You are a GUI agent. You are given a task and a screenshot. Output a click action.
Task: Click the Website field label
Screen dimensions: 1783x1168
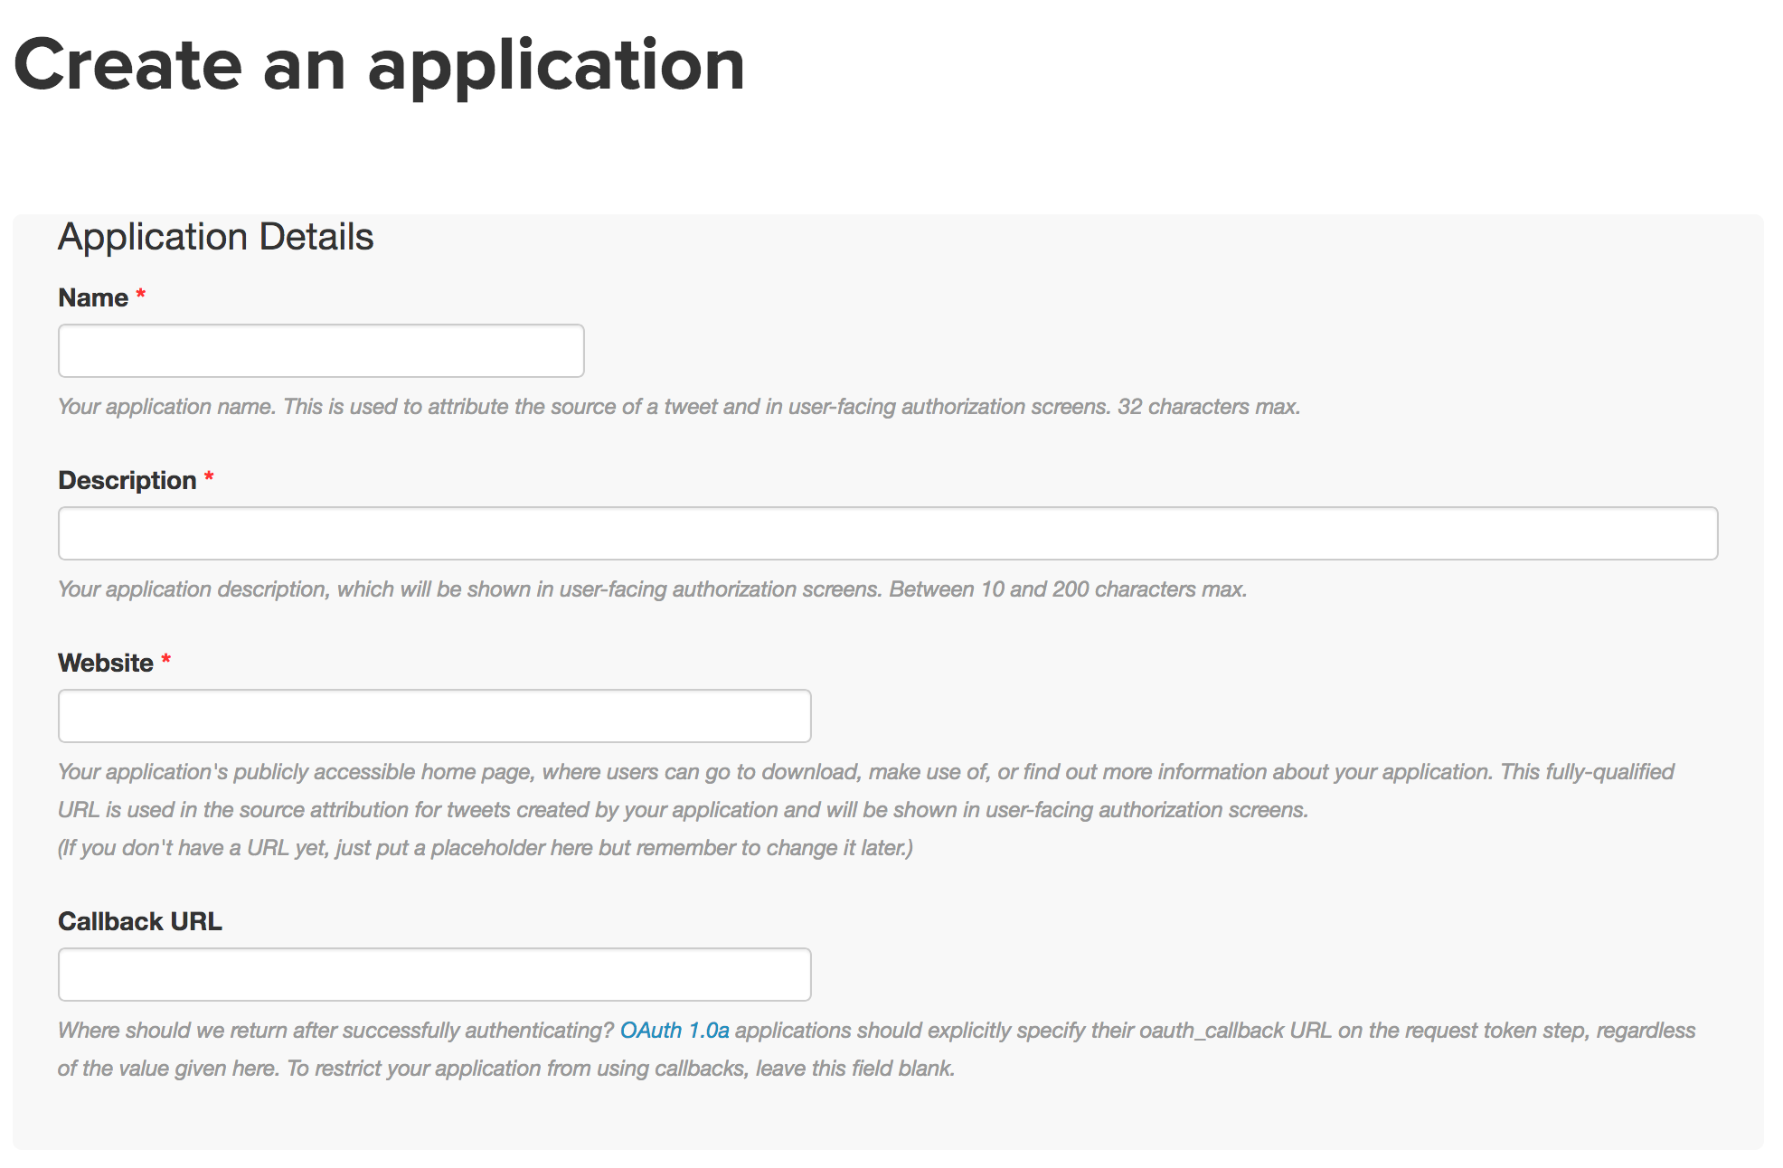click(x=106, y=663)
